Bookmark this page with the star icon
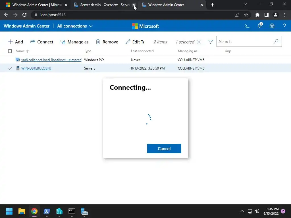Viewport: 291px width, 218px height. point(246,15)
